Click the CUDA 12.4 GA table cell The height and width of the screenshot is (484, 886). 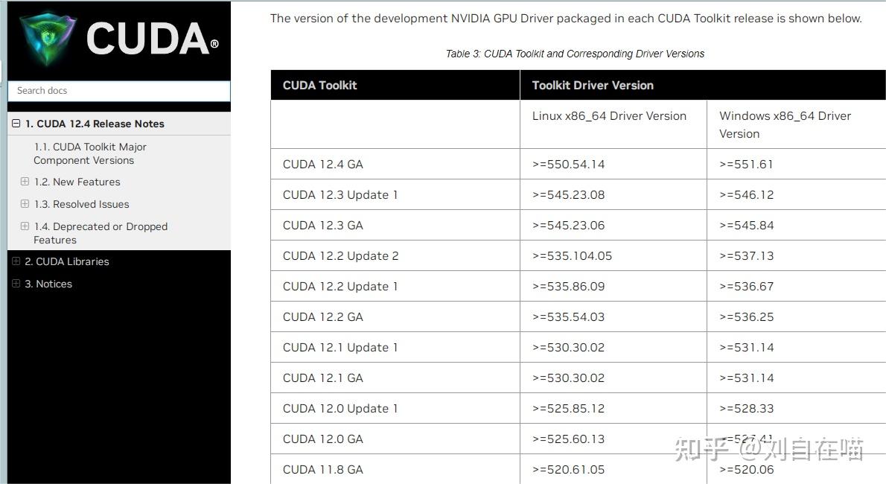(x=323, y=164)
